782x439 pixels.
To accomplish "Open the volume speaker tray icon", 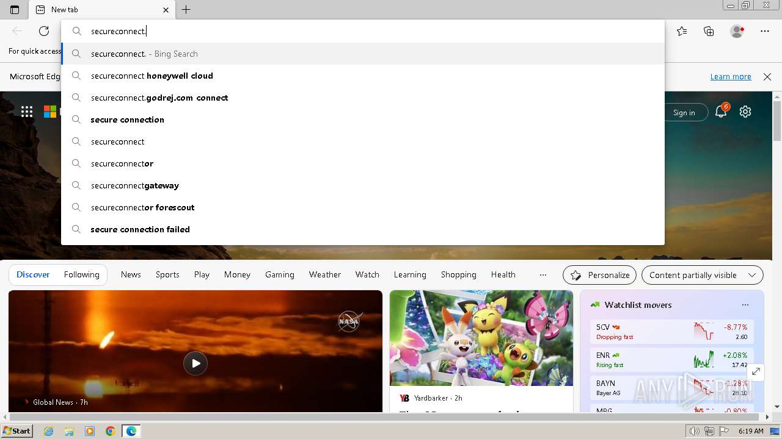I will [x=695, y=431].
